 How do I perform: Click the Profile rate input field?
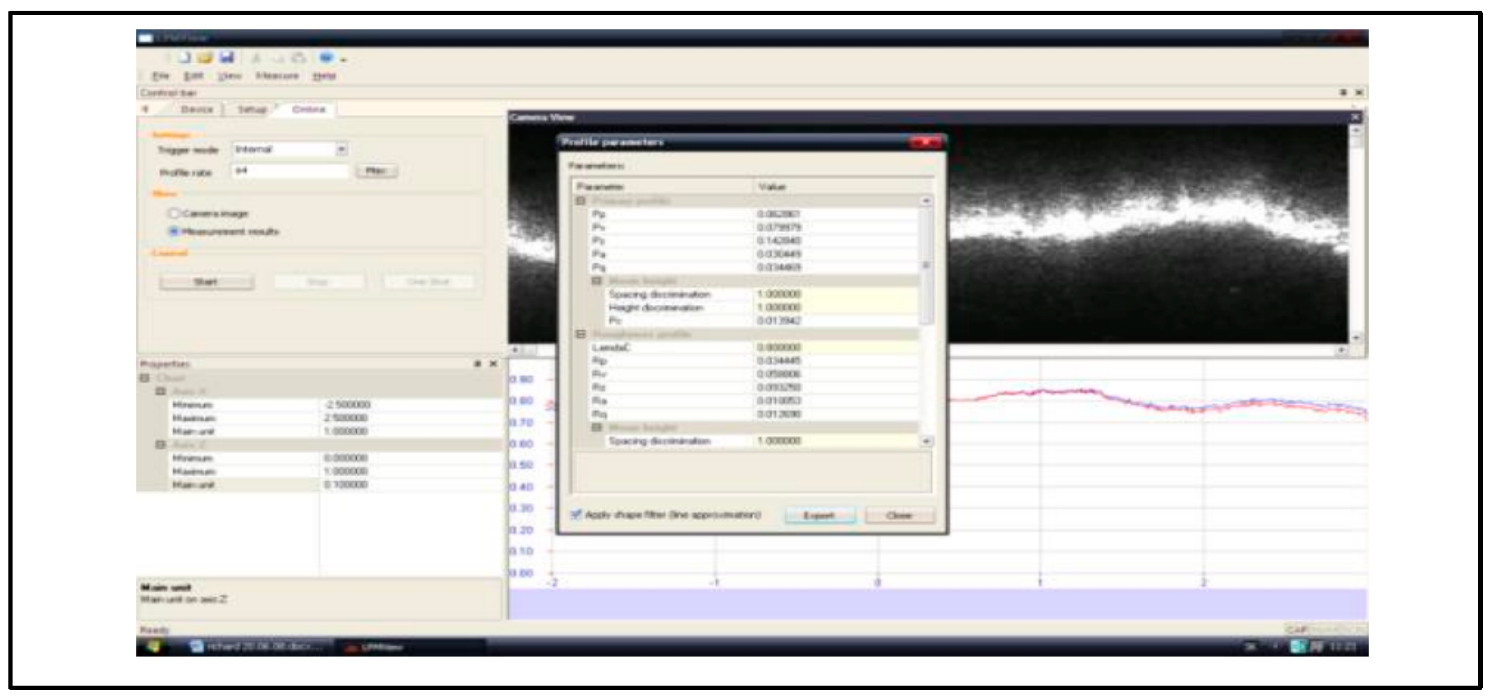coord(290,172)
